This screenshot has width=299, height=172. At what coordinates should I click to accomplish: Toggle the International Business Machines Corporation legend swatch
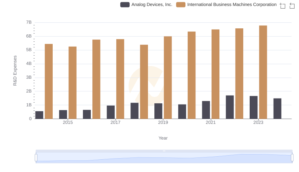(x=181, y=4)
